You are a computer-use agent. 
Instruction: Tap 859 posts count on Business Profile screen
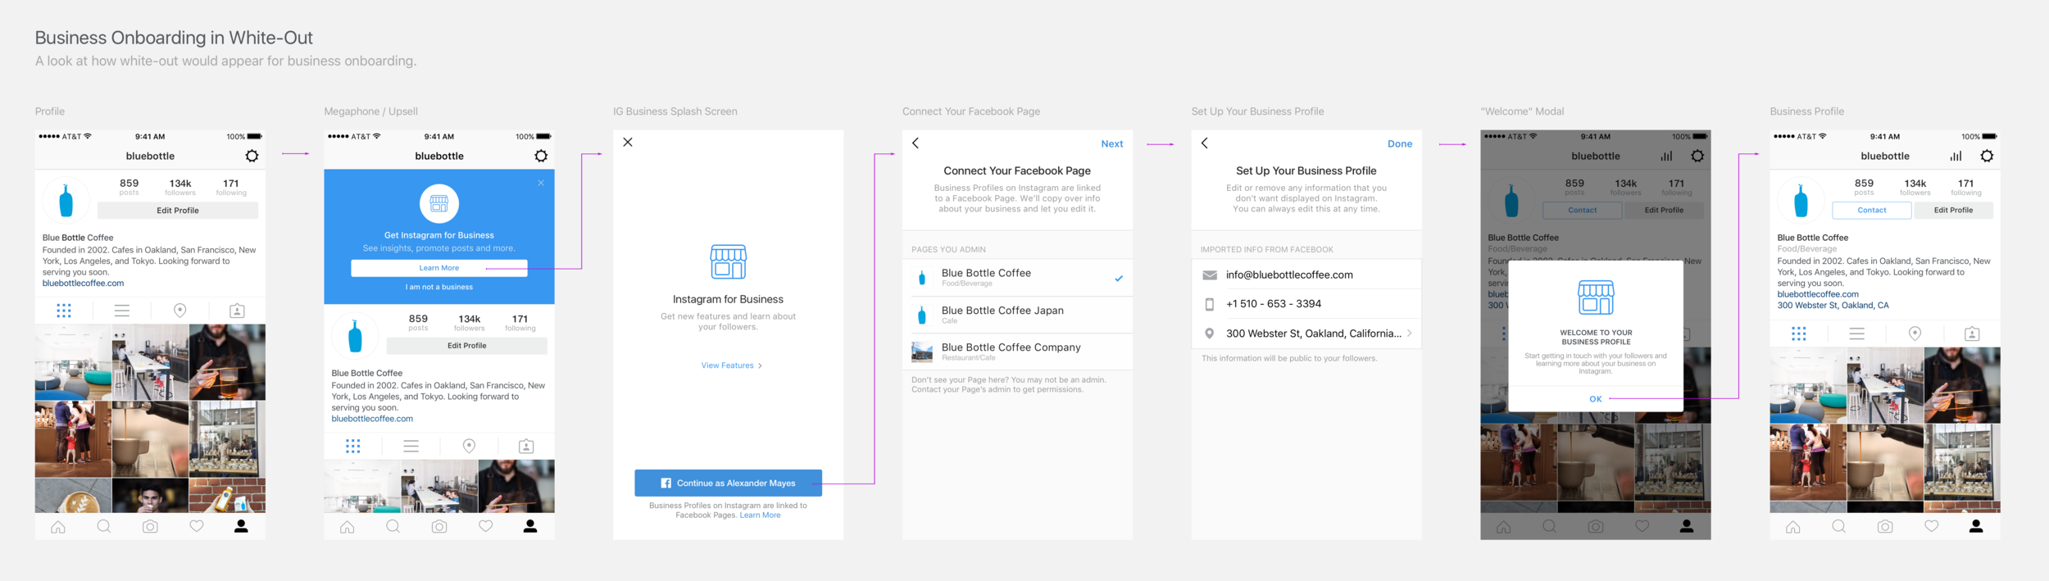click(x=1864, y=188)
